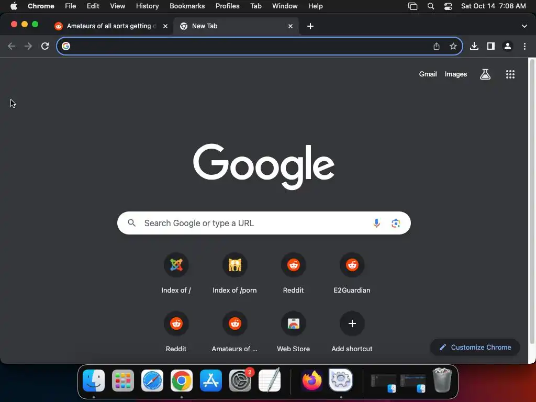
Task: Open the Chrome application menu
Action: coord(41,6)
